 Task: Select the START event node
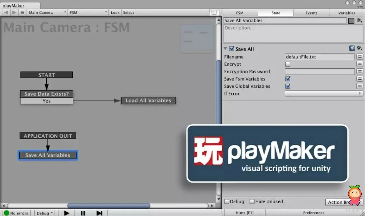[47, 75]
